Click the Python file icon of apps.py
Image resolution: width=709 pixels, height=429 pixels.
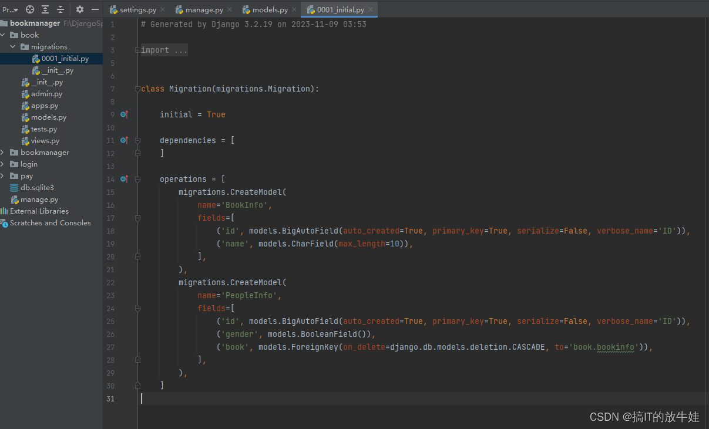coord(25,106)
